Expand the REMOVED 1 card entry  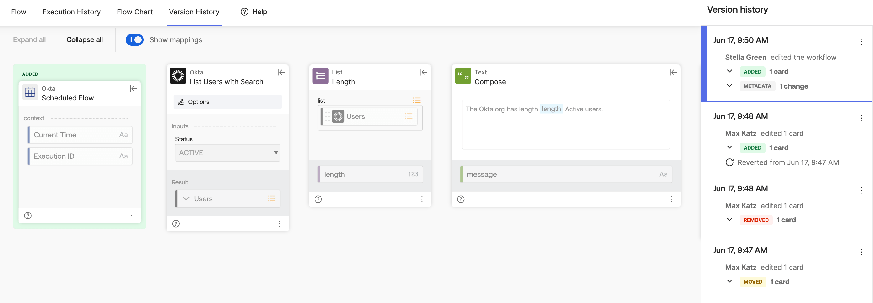point(730,219)
